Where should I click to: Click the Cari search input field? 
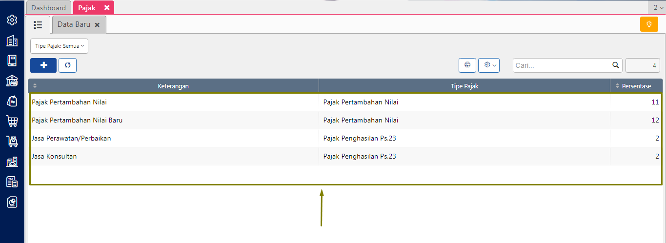click(563, 65)
